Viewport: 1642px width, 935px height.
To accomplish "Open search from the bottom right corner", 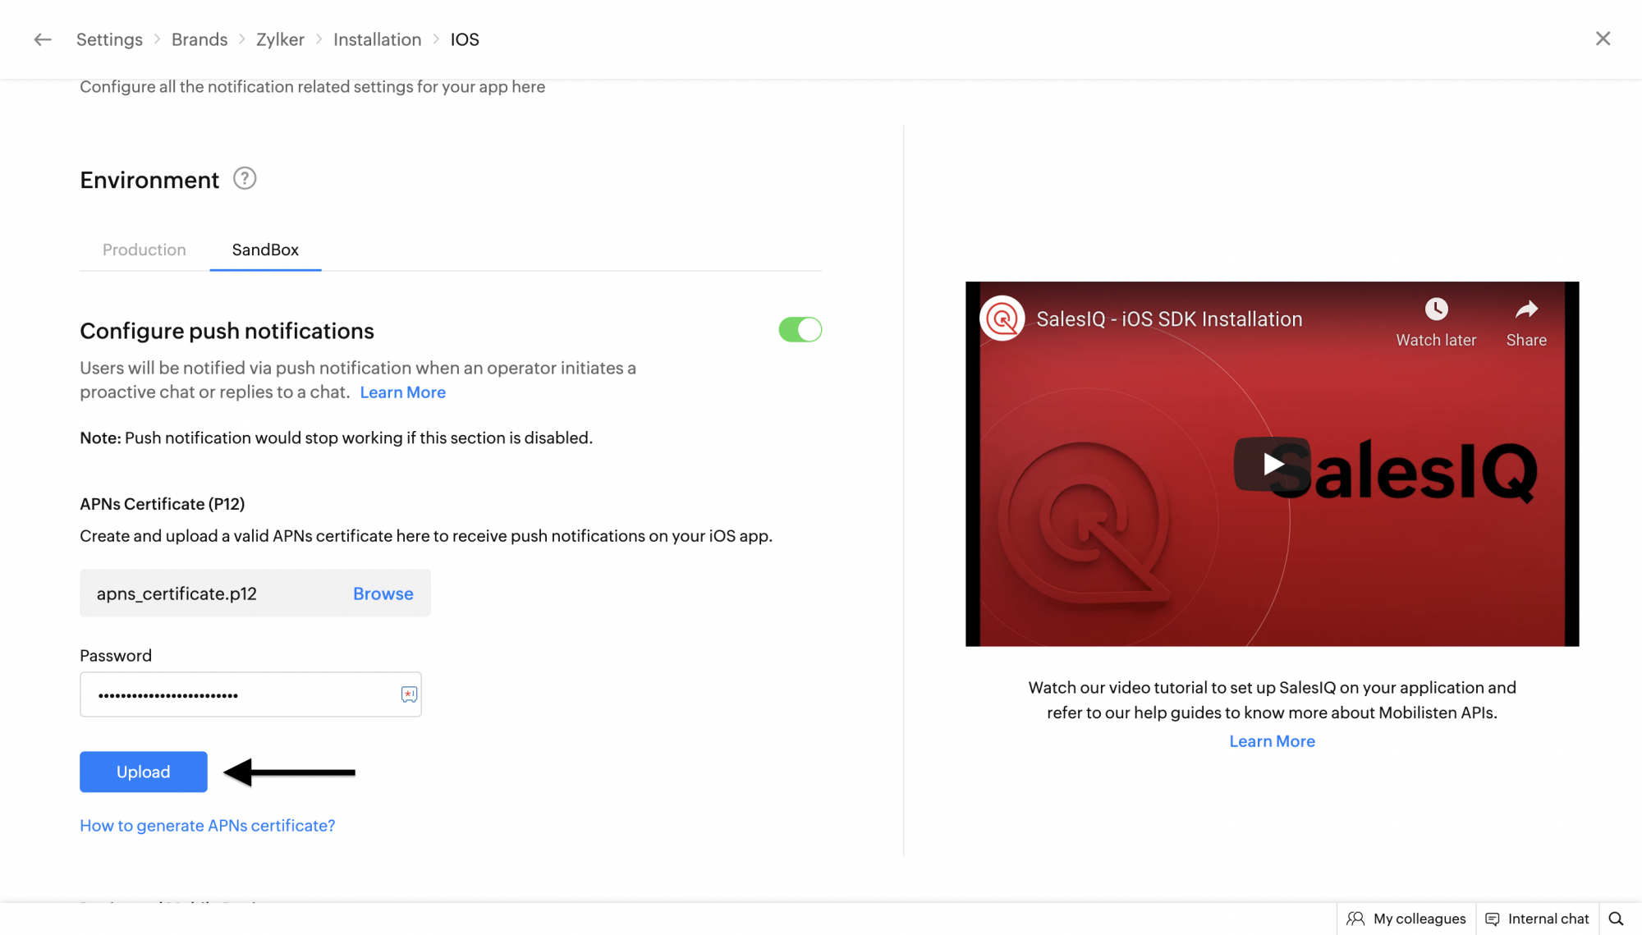I will click(x=1619, y=918).
